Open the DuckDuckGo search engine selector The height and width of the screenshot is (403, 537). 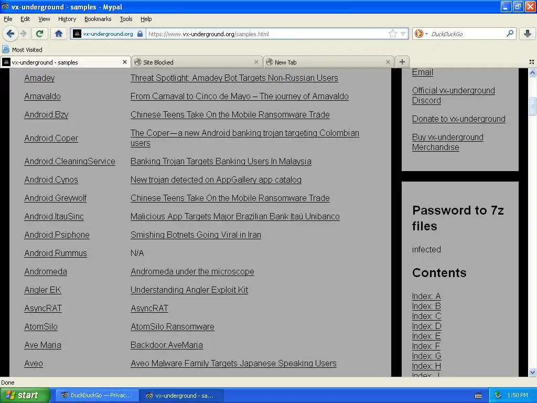pyautogui.click(x=421, y=34)
